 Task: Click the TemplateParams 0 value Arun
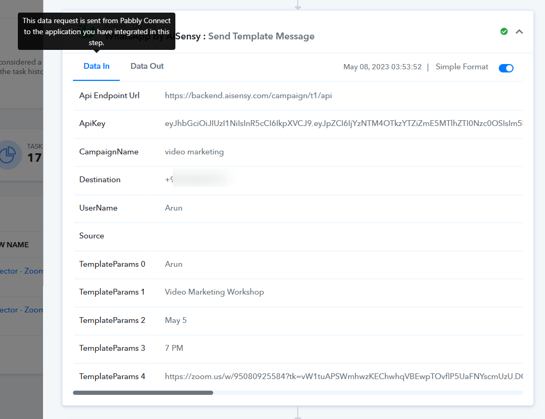[x=173, y=264]
